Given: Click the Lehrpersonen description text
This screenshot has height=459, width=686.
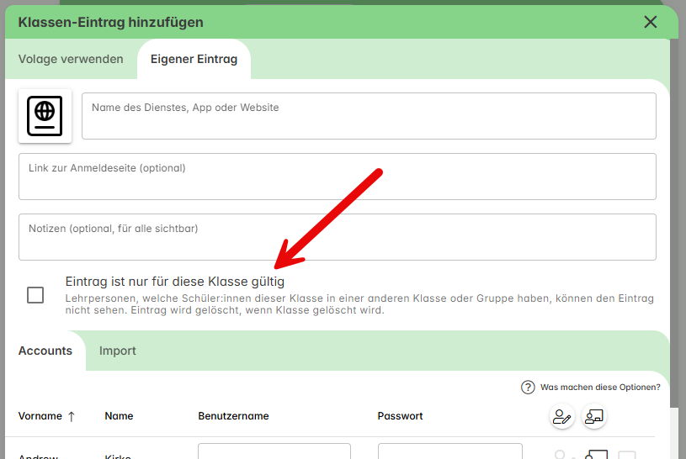Looking at the screenshot, I should click(359, 304).
